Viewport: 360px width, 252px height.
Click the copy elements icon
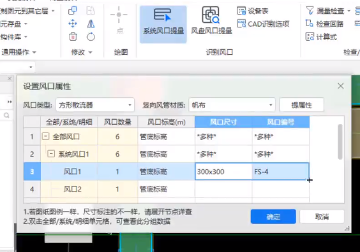(73, 11)
